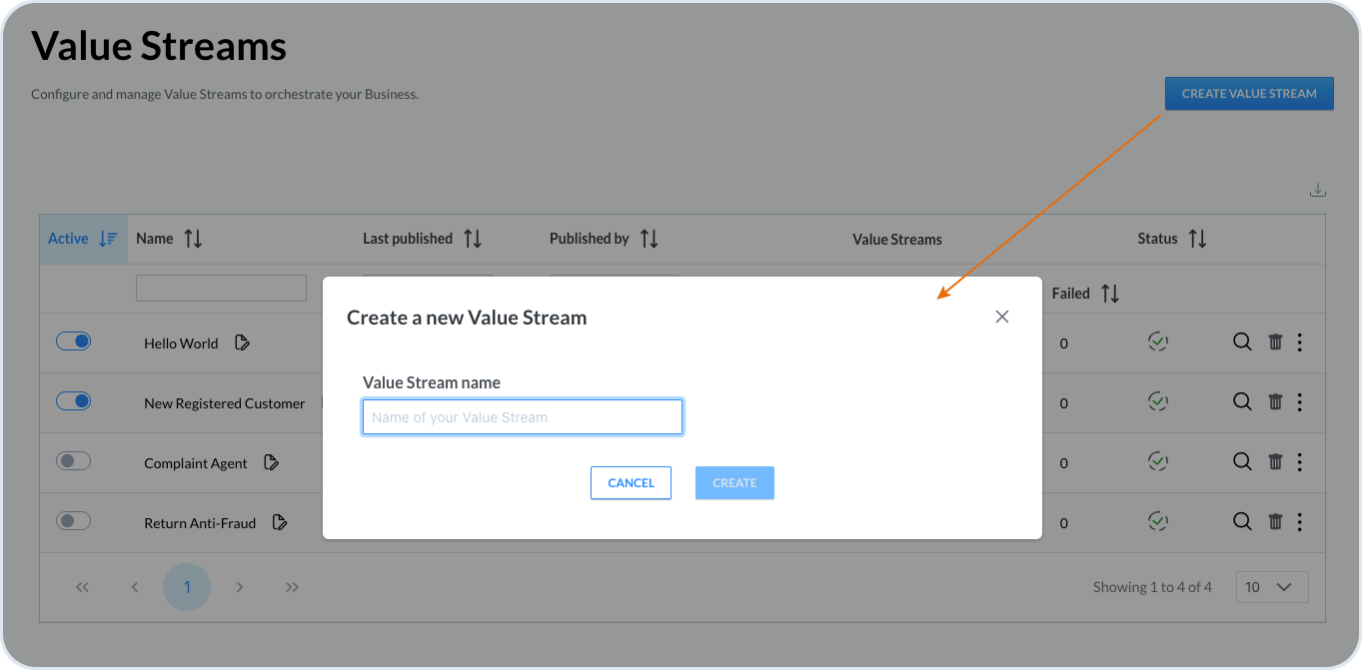Screen dimensions: 1362x670
Task: Open three-dot menu for Complaint Agent row
Action: tap(1299, 462)
